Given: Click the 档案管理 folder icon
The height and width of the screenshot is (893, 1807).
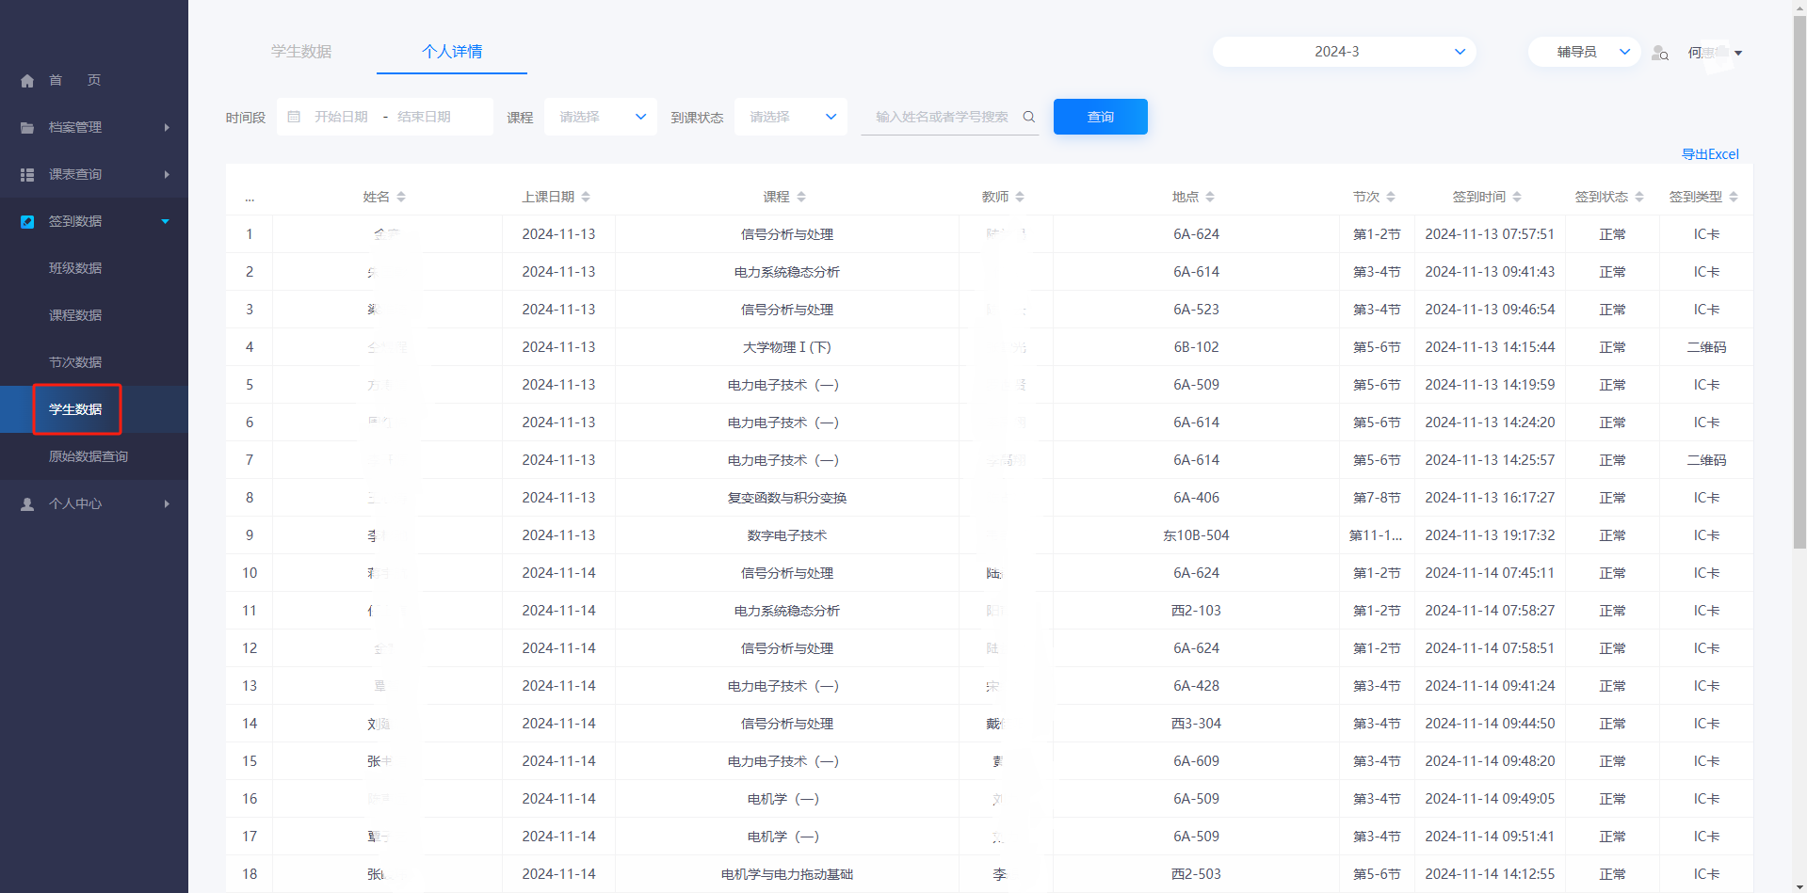Looking at the screenshot, I should pyautogui.click(x=27, y=128).
